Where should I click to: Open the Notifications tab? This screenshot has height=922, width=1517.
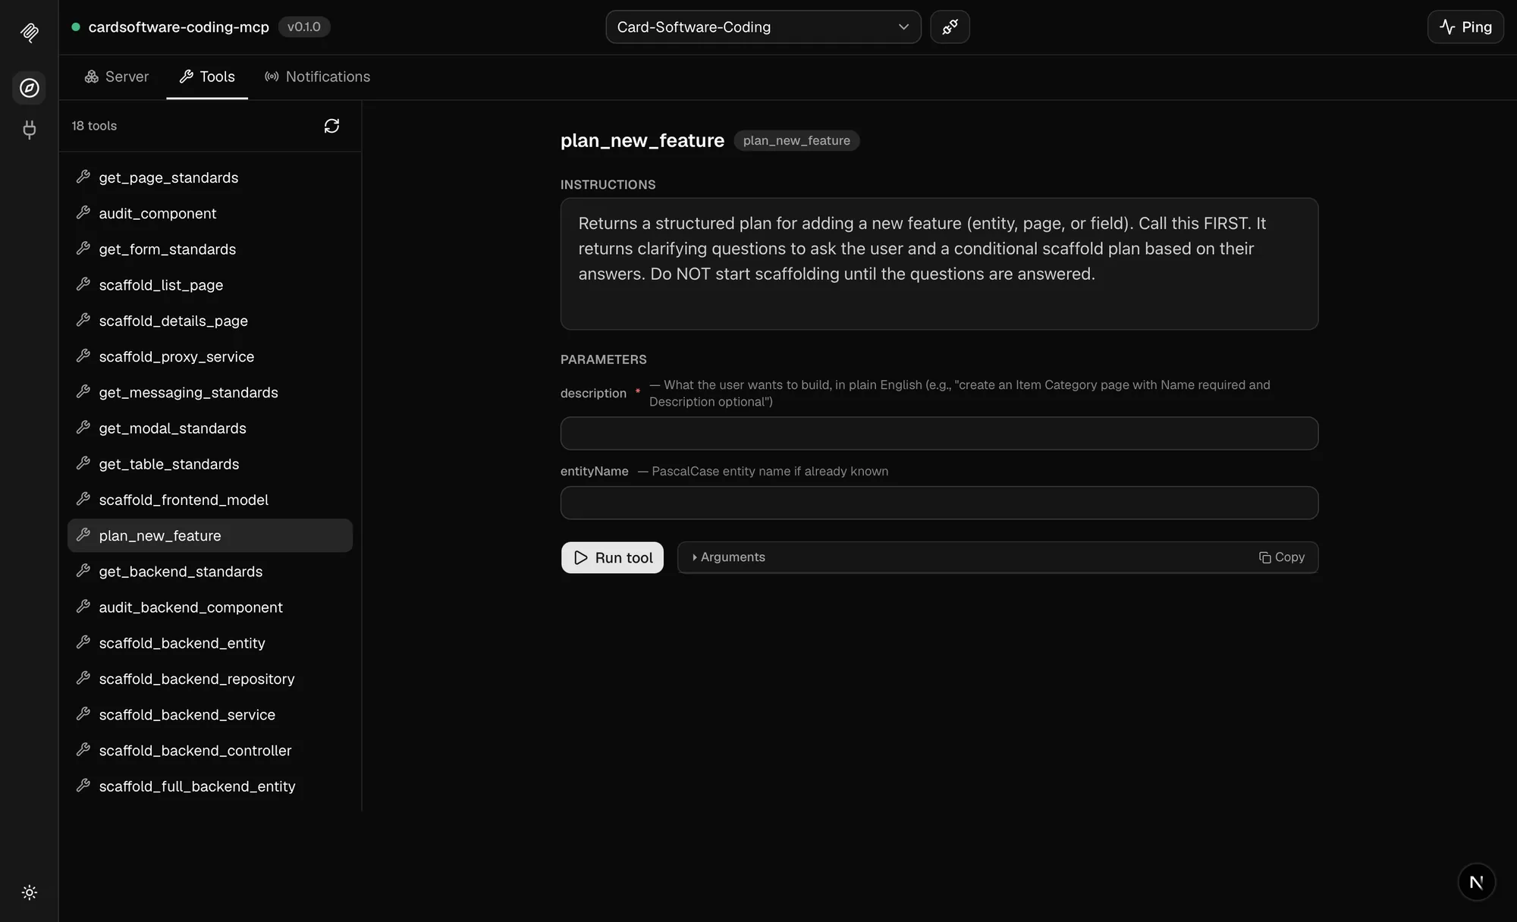click(x=317, y=77)
